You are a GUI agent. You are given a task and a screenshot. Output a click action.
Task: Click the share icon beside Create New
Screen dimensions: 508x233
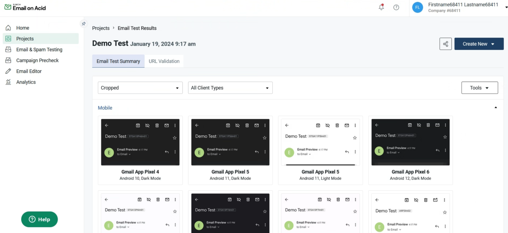(x=445, y=44)
